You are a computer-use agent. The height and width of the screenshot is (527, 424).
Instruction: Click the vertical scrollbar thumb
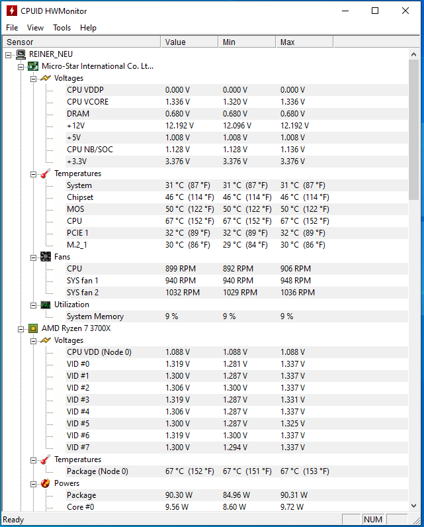click(413, 130)
